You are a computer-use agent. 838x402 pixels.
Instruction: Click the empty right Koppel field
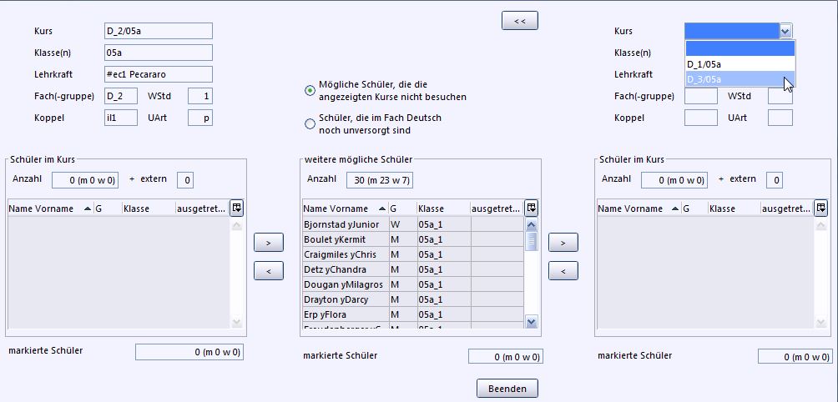tap(700, 118)
